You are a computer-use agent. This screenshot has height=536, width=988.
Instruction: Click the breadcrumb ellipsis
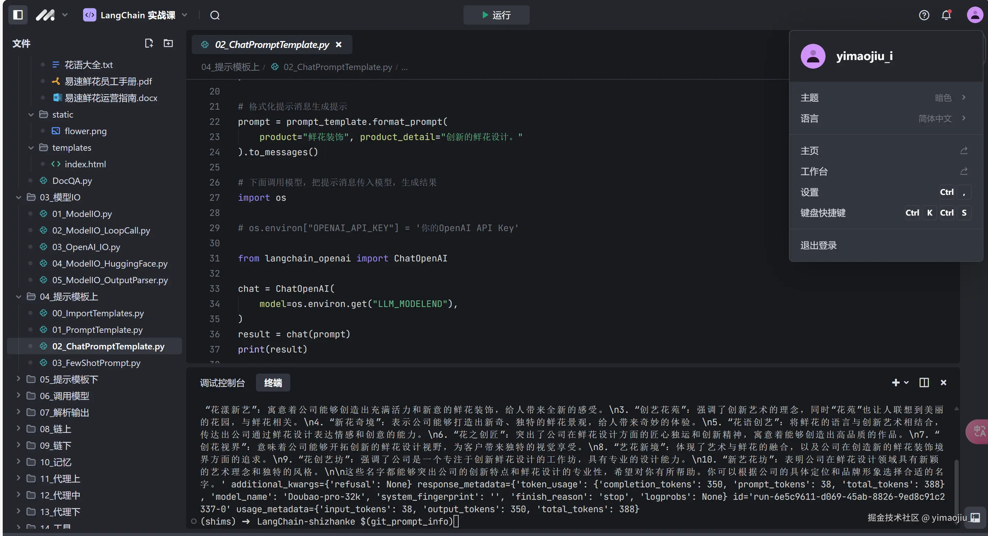point(404,67)
